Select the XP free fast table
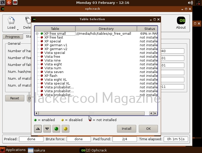The width and height of the screenshot is (202, 153). [54, 37]
